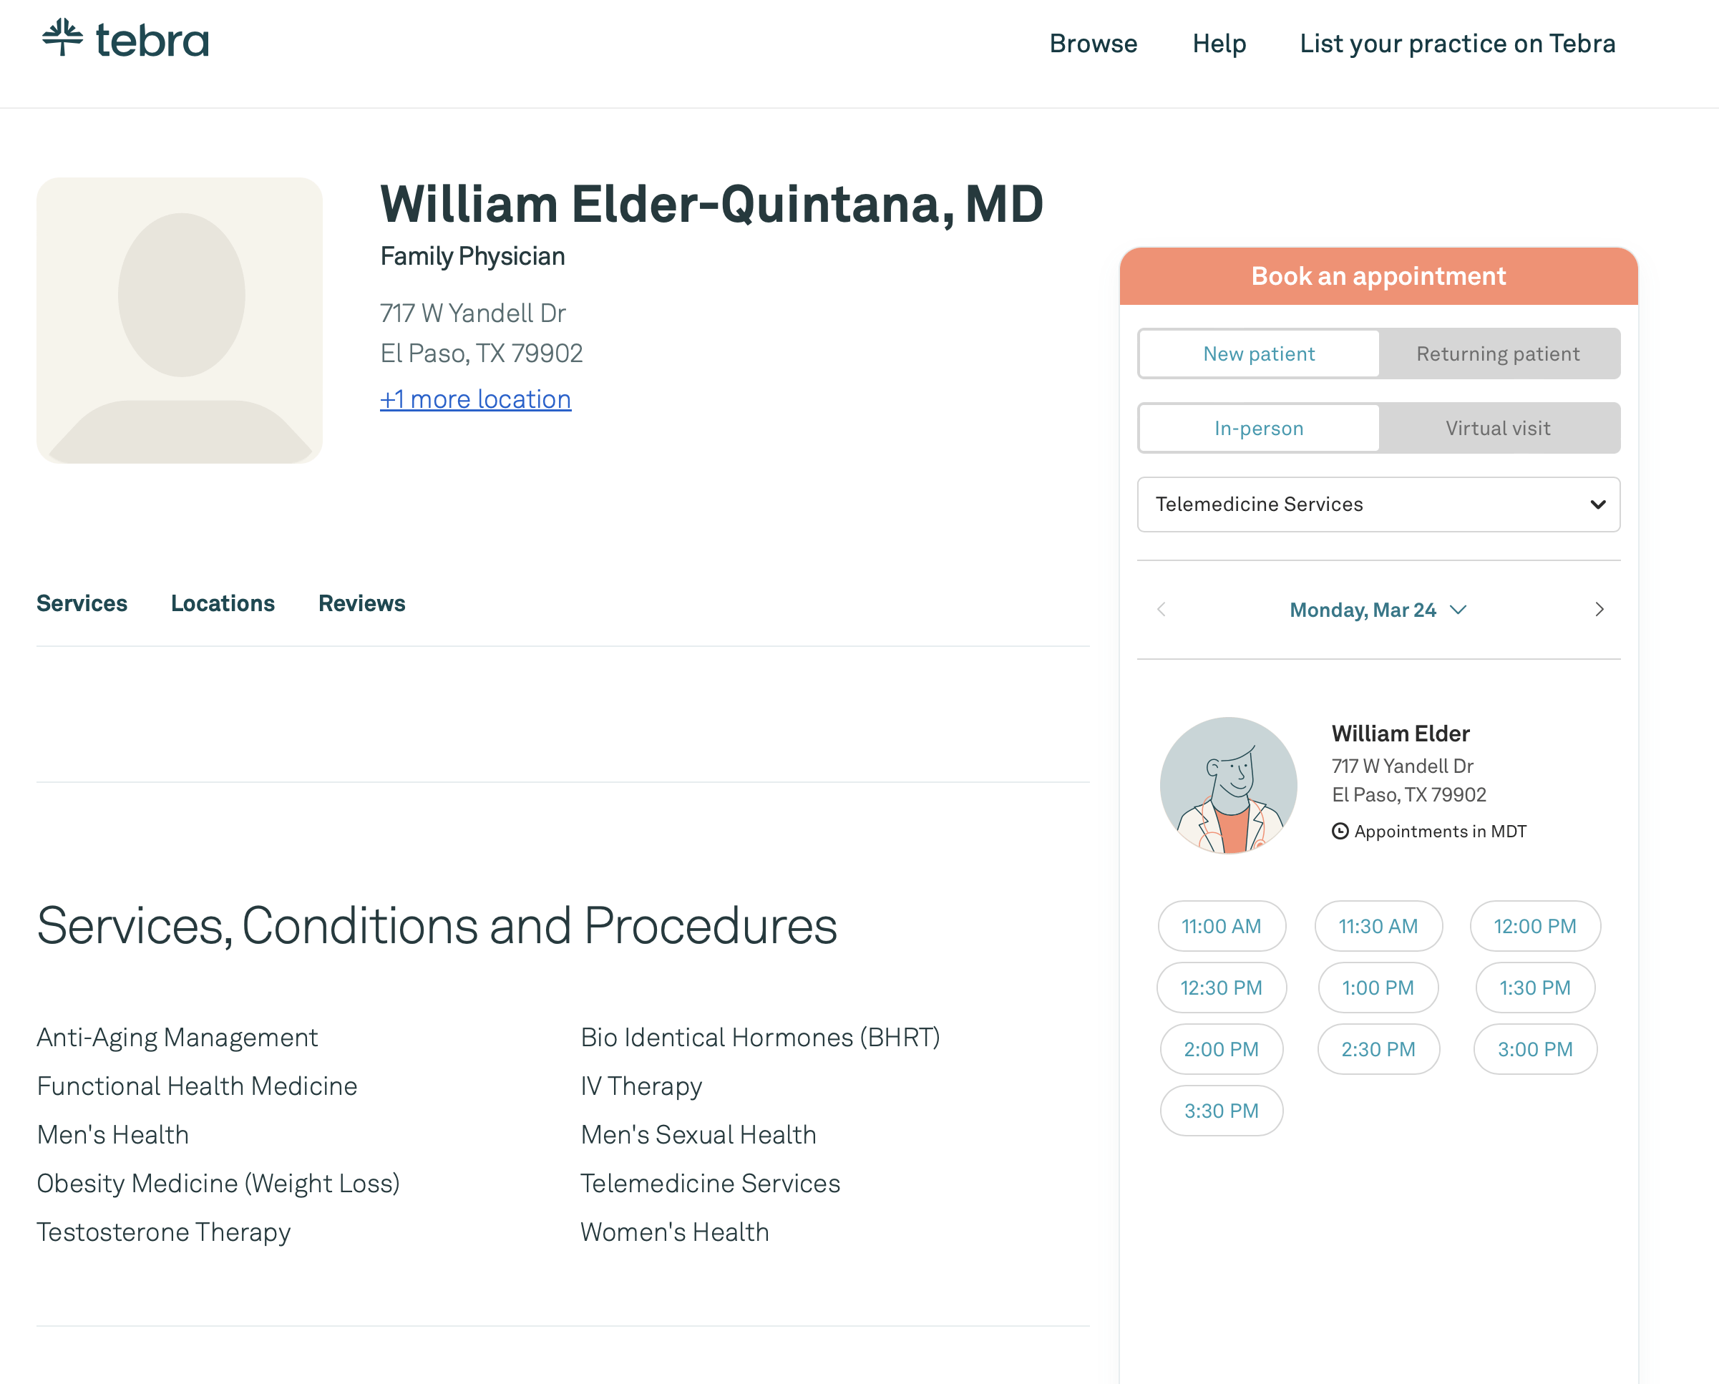The height and width of the screenshot is (1384, 1719).
Task: Expand the Monday, Mar 24 date picker
Action: 1378,610
